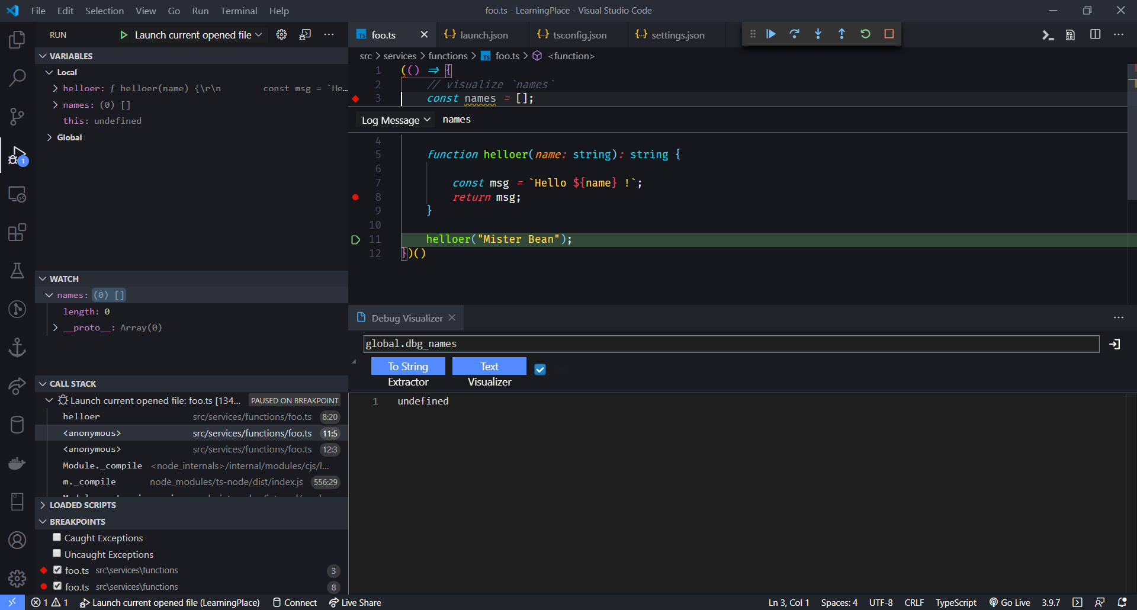This screenshot has height=610, width=1137.
Task: Open the Terminal menu
Action: 239,11
